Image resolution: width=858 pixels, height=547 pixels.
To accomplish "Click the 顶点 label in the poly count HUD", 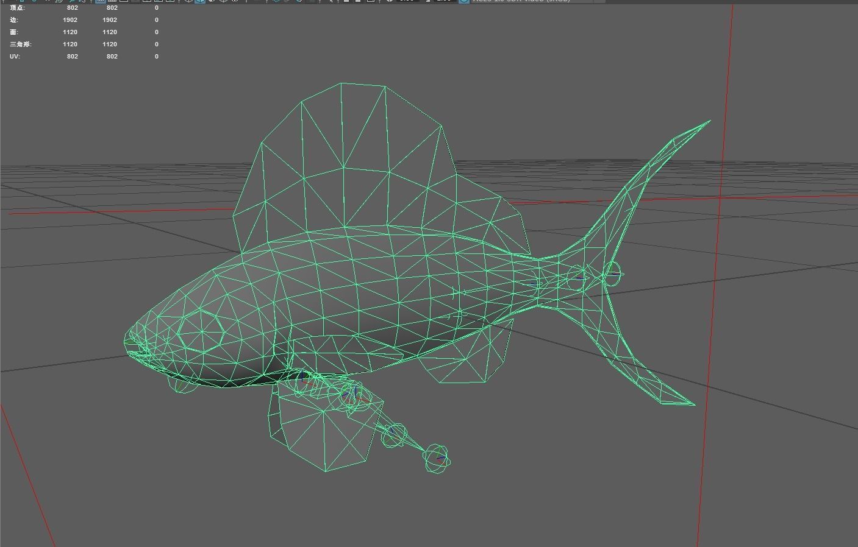I will (x=17, y=8).
